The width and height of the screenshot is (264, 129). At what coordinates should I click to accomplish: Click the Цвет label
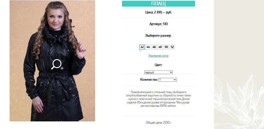click(159, 65)
